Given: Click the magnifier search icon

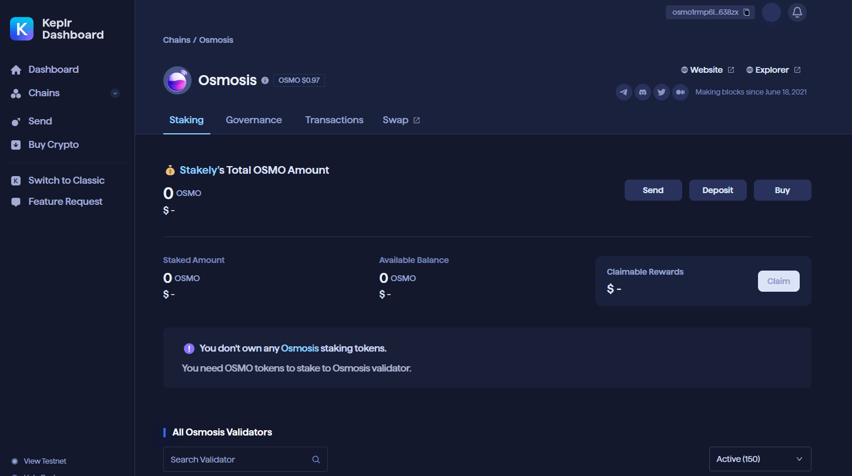Looking at the screenshot, I should click(316, 460).
